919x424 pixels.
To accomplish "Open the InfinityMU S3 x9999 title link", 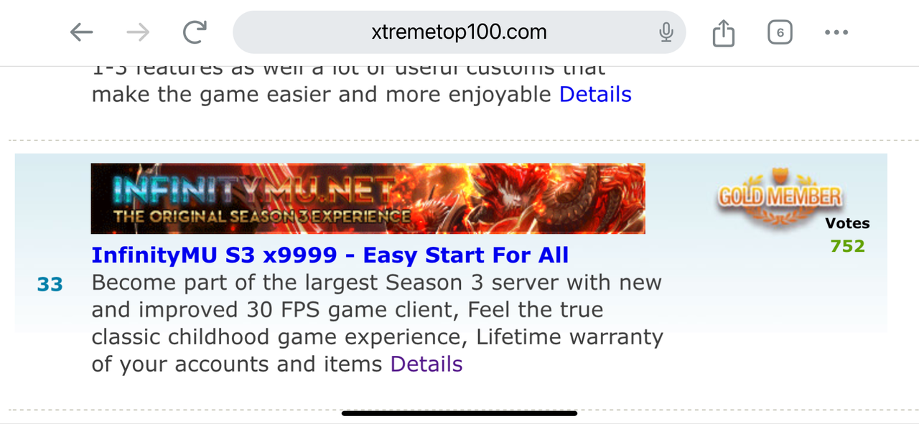I will [330, 255].
